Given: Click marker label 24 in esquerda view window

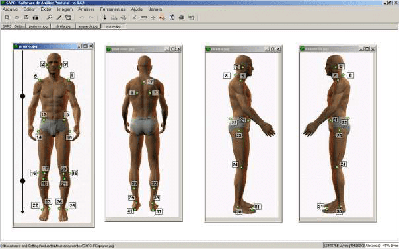Looking at the screenshot, I should point(344,164).
